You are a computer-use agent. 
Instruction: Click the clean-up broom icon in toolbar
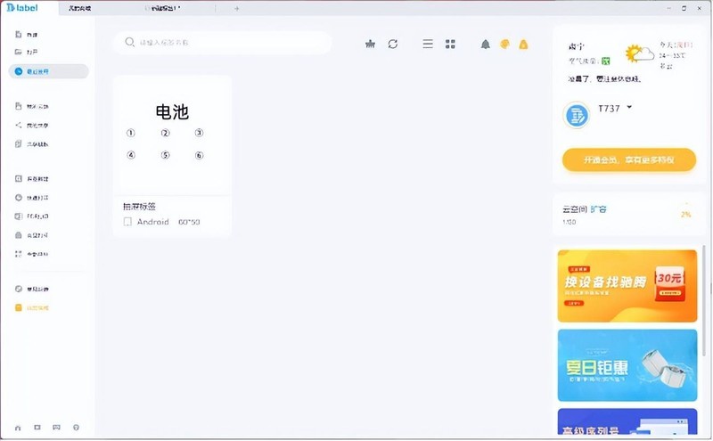coord(370,45)
